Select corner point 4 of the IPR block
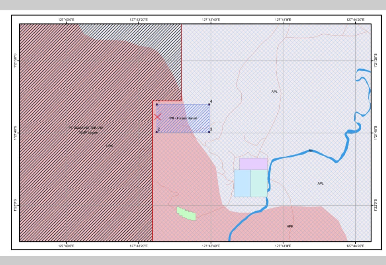The width and height of the screenshot is (386, 265). point(209,104)
